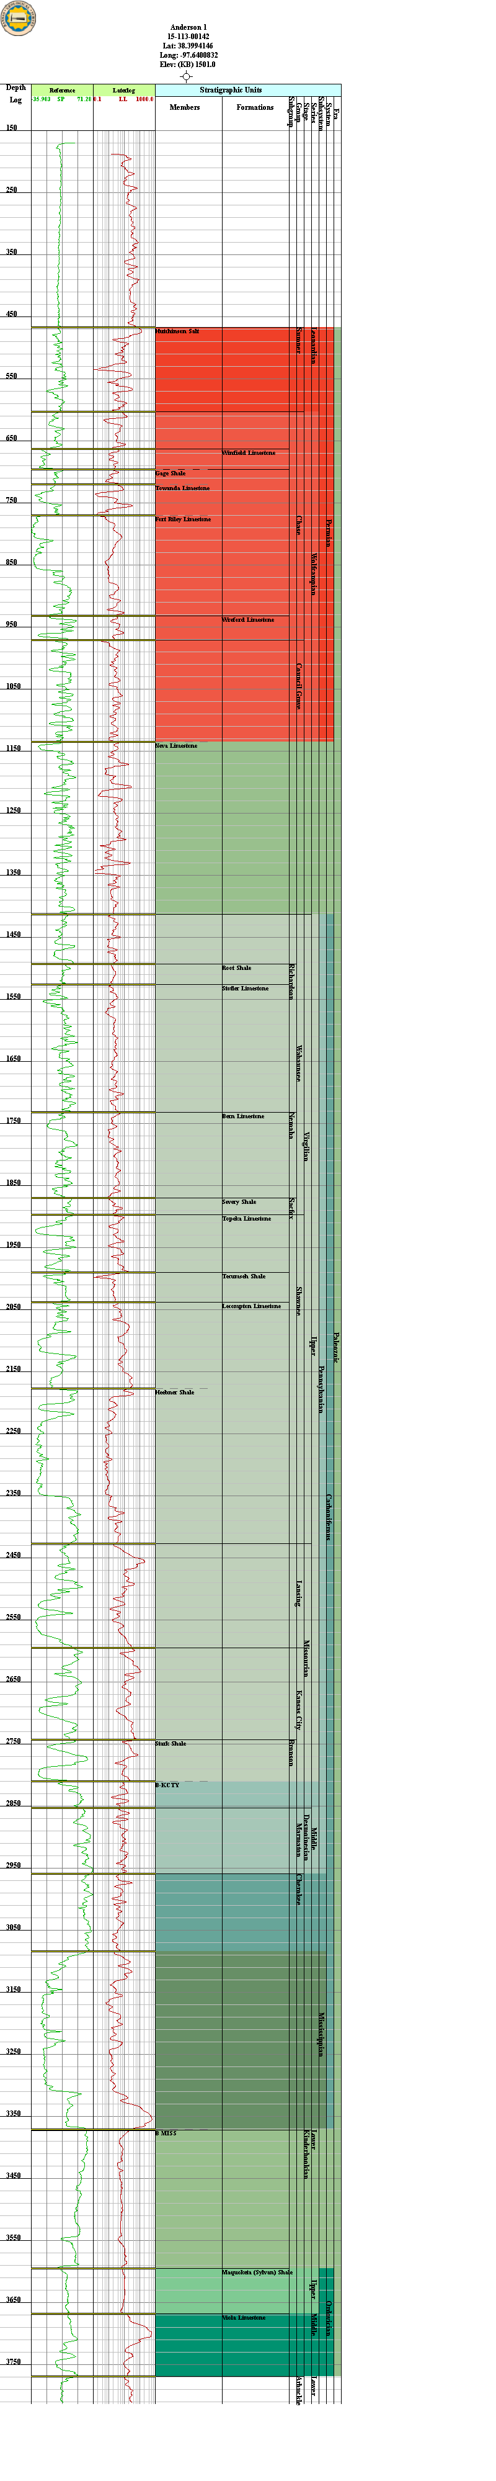The width and height of the screenshot is (496, 2481).
Task: Click the 'Elev: (KB) 1501.0' line
Action: (188, 65)
